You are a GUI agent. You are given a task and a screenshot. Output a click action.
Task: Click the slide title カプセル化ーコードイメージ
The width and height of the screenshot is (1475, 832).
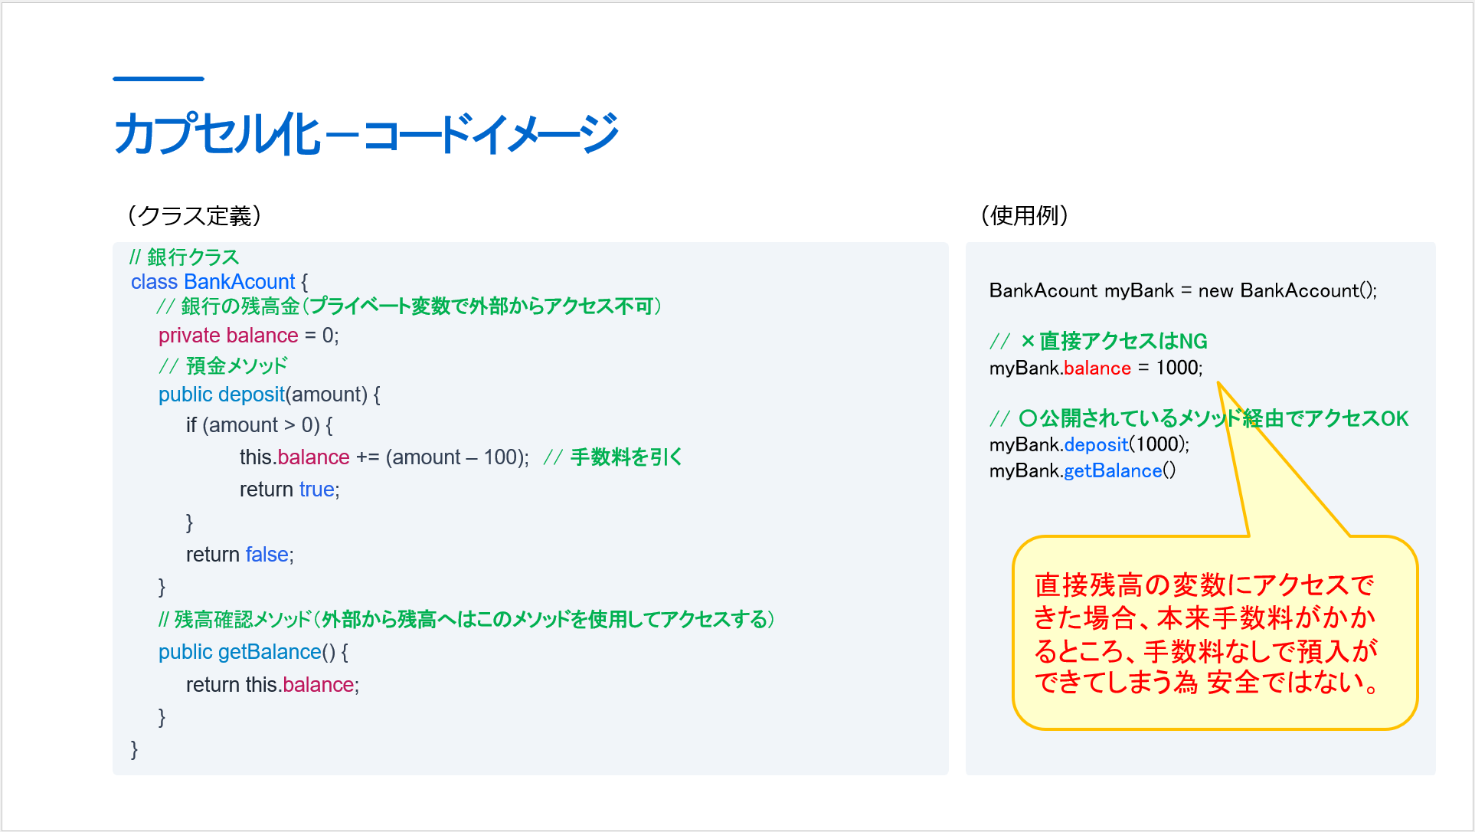pyautogui.click(x=366, y=133)
